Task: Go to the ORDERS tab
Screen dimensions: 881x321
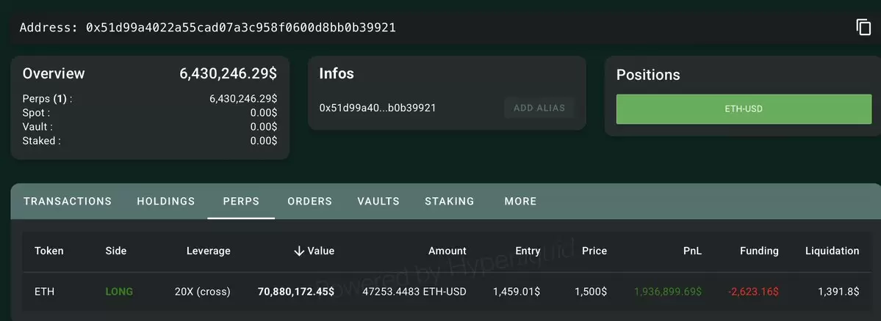Action: 309,201
